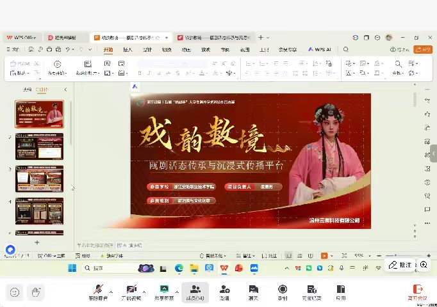The width and height of the screenshot is (437, 307).
Task: Expand audio options arrow beside microphone
Action: (x=111, y=290)
